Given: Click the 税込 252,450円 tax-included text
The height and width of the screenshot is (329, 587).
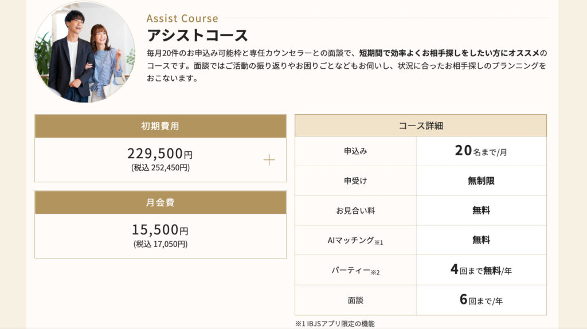Looking at the screenshot, I should pyautogui.click(x=160, y=168).
